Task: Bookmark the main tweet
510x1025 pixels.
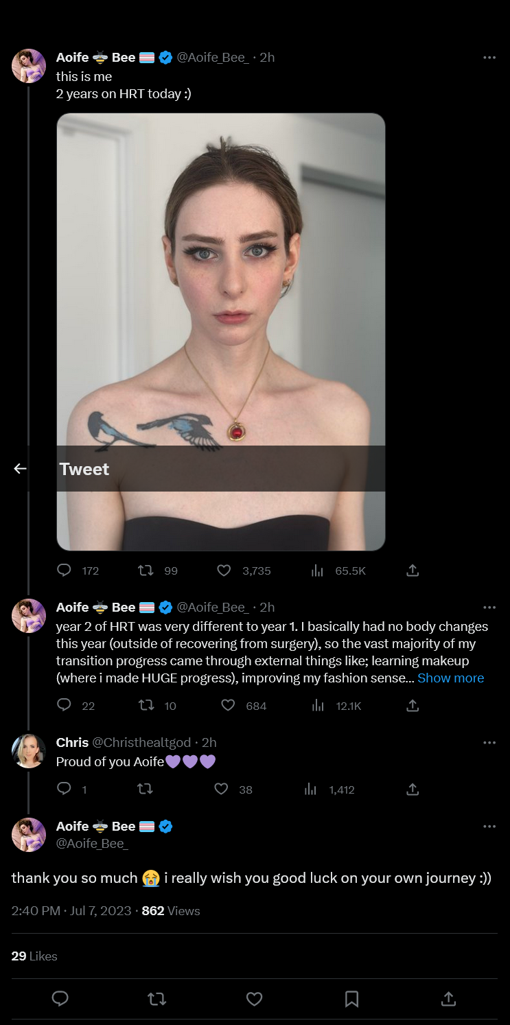Action: tap(351, 999)
